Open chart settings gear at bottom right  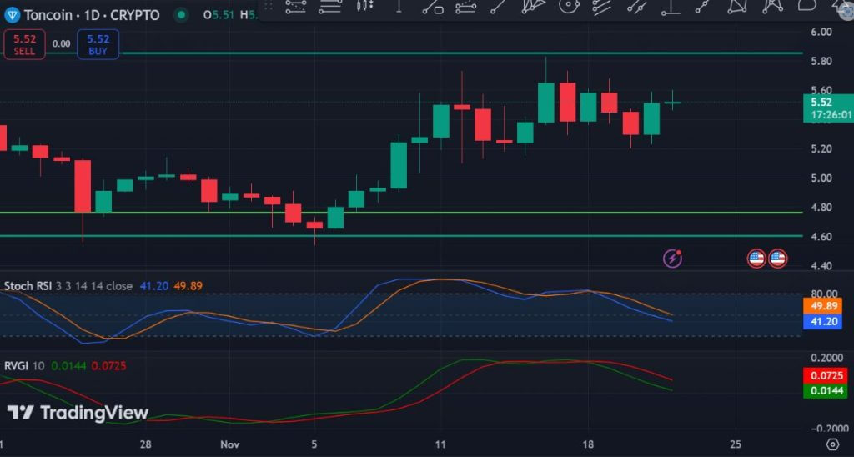pyautogui.click(x=831, y=444)
